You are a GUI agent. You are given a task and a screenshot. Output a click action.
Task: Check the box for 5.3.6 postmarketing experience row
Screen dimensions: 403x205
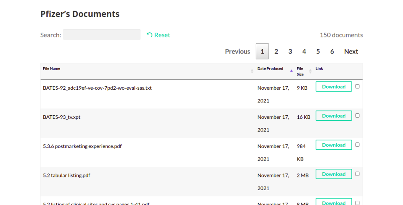point(357,145)
